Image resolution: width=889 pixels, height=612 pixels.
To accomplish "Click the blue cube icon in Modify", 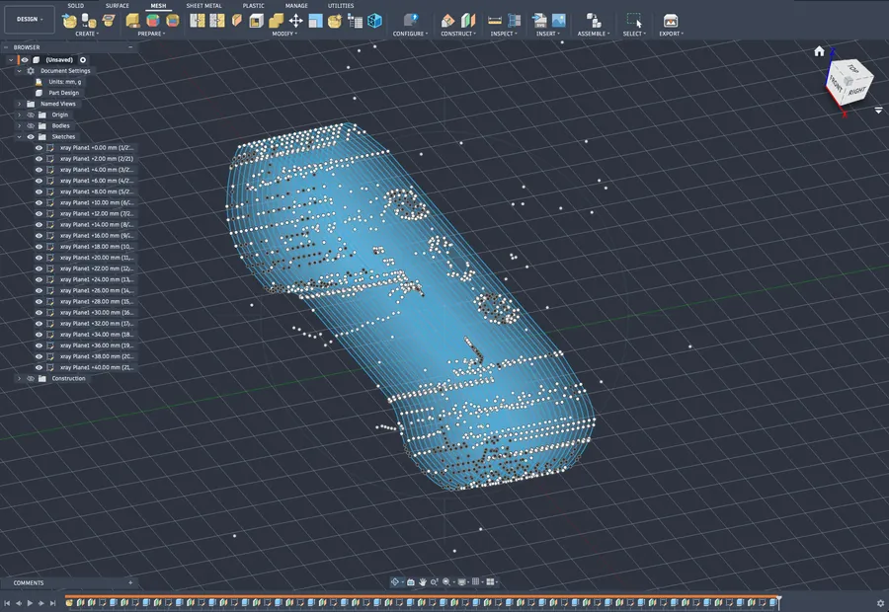I will point(374,21).
